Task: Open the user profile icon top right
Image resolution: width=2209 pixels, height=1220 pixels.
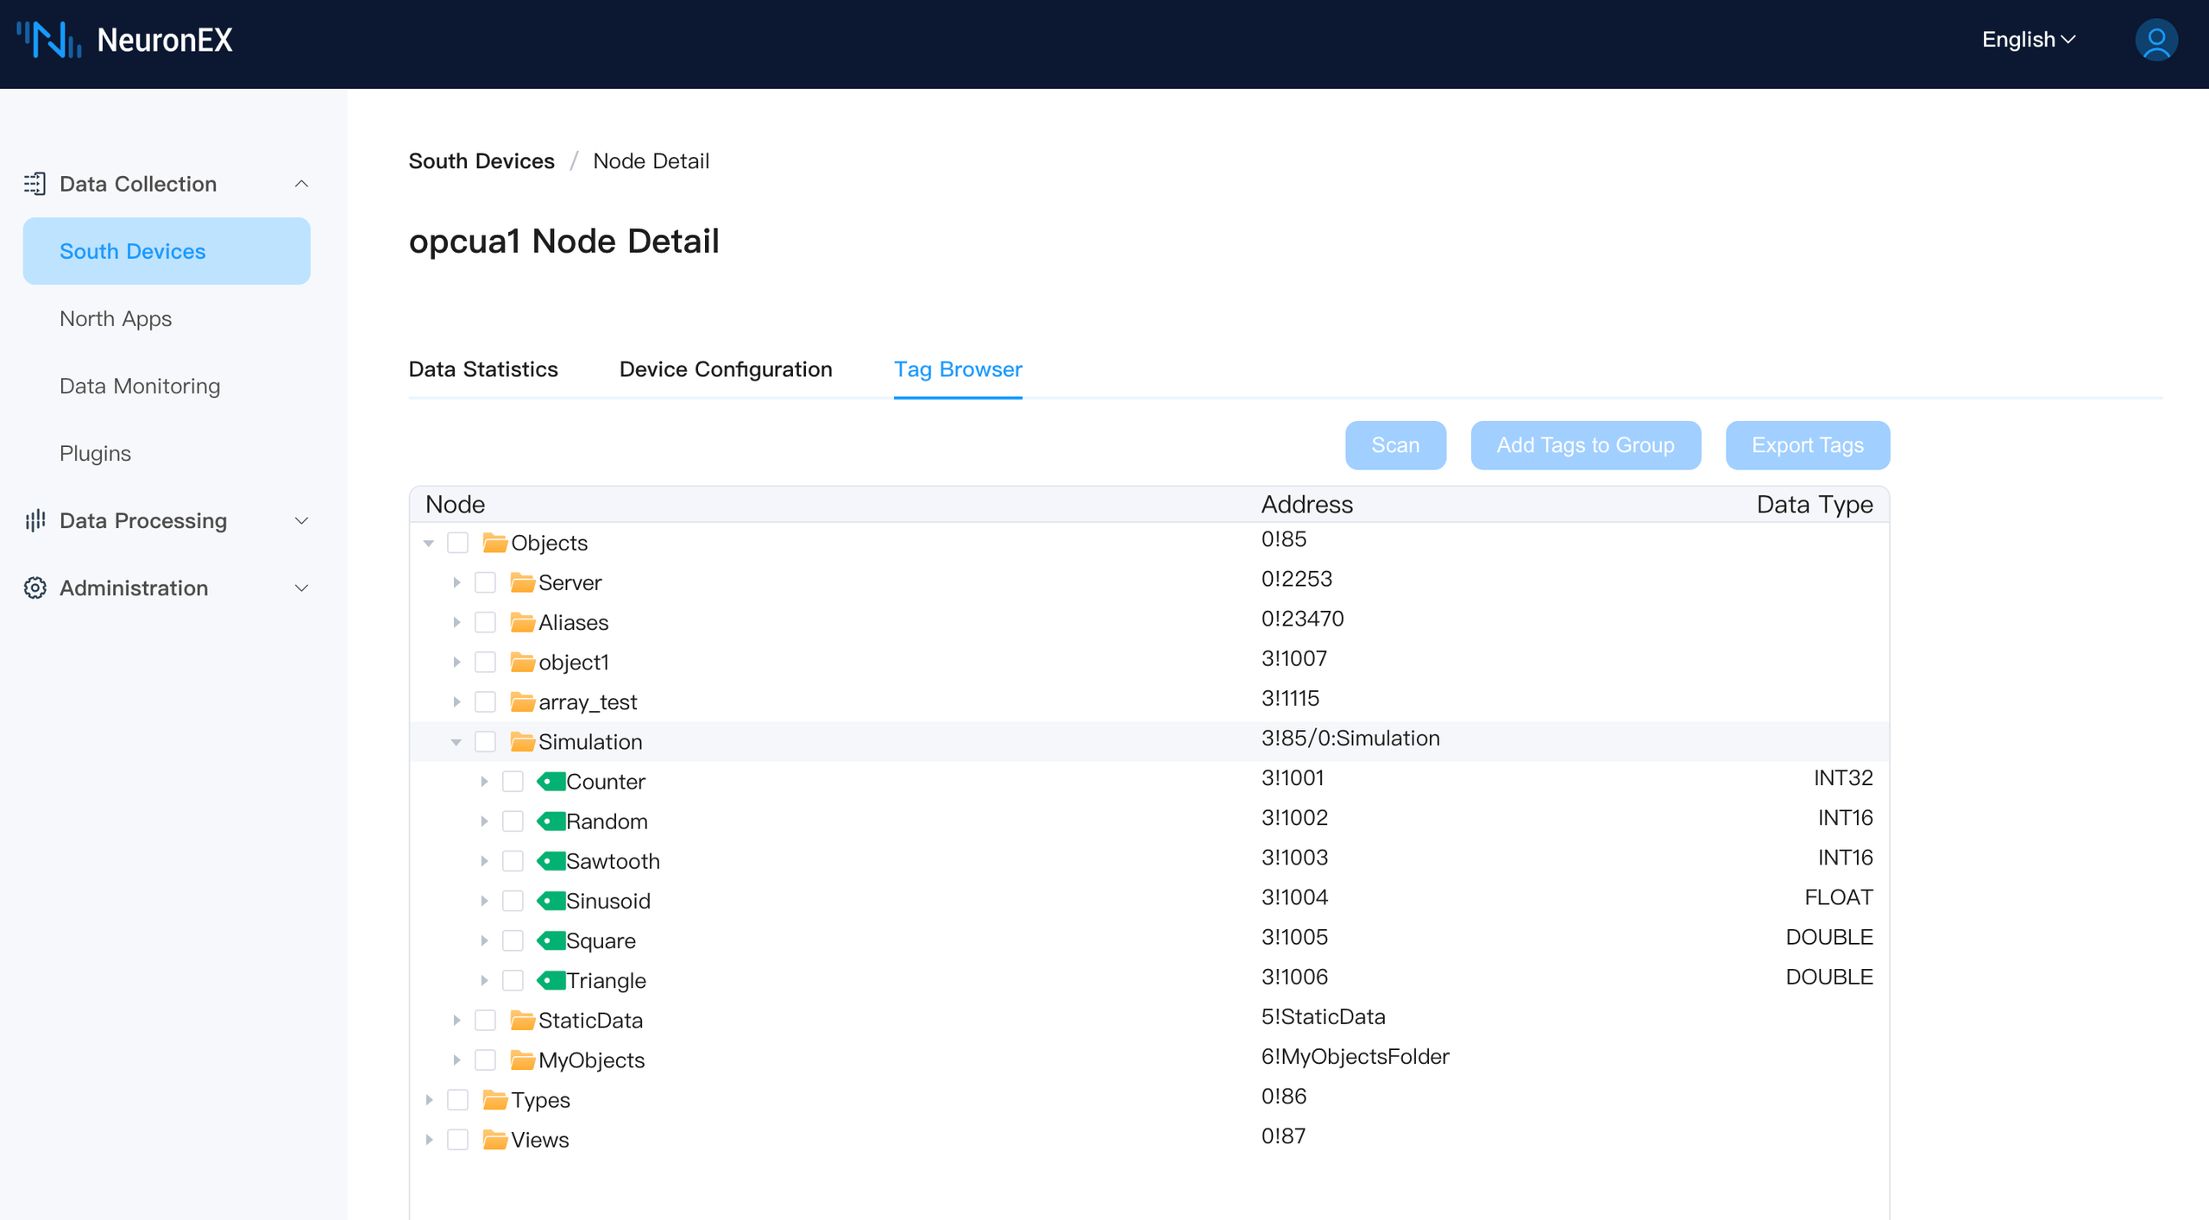Action: (2156, 40)
